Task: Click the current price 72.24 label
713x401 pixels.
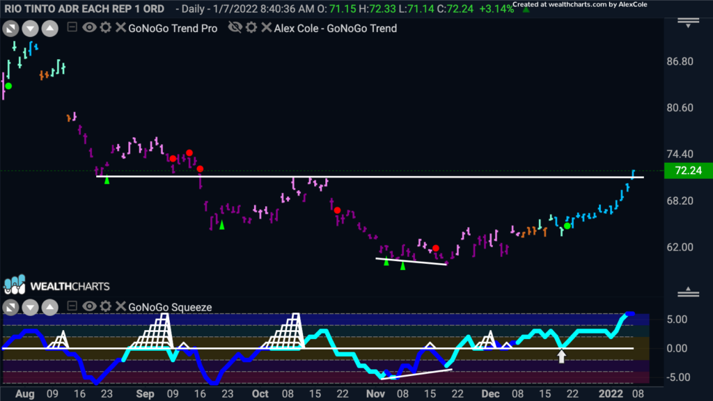Action: click(x=688, y=171)
